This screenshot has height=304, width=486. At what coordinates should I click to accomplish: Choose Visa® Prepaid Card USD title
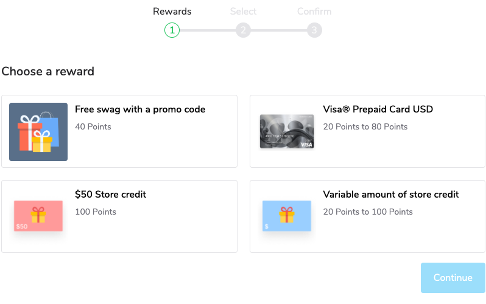(378, 109)
